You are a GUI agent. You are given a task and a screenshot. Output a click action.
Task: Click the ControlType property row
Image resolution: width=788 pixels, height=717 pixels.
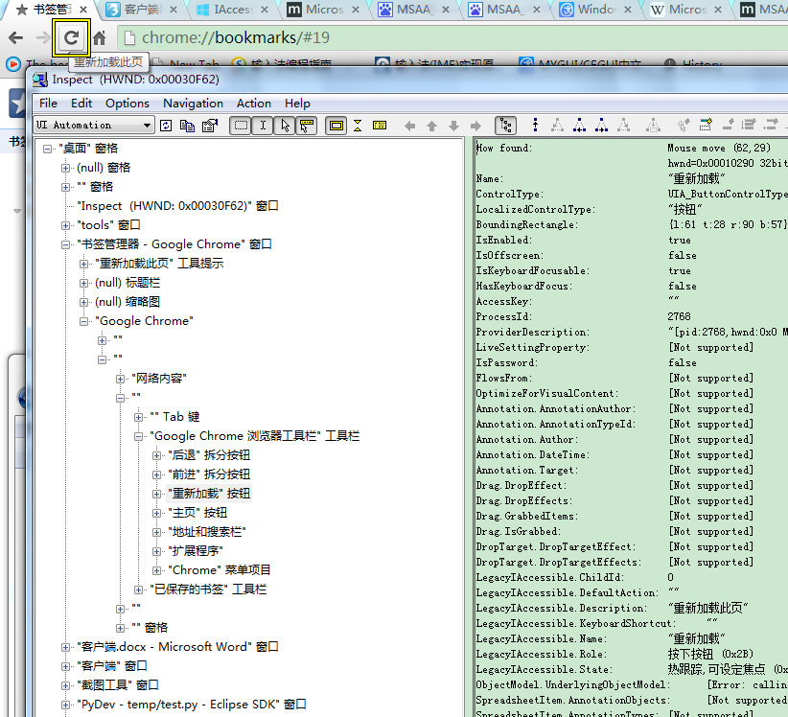632,194
